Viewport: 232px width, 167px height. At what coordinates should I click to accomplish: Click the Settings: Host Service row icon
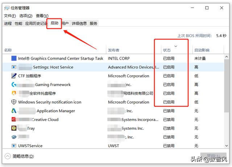[x=14, y=67]
